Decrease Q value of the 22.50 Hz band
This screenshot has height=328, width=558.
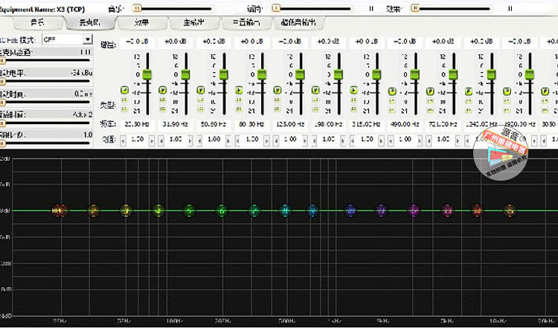123,141
